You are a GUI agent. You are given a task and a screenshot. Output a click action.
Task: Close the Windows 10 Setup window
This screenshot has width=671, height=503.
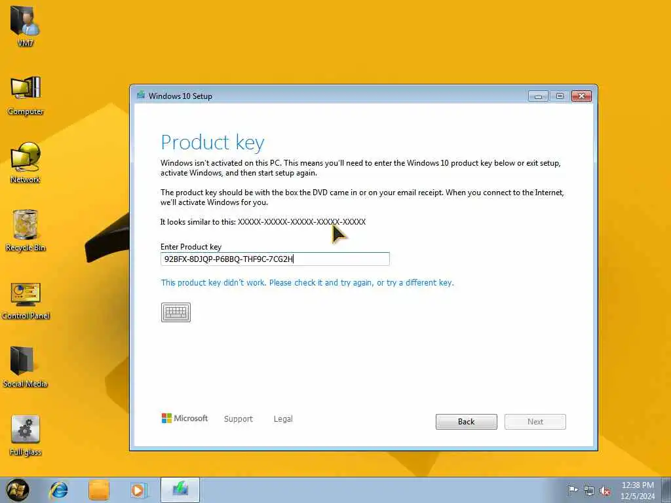(582, 96)
